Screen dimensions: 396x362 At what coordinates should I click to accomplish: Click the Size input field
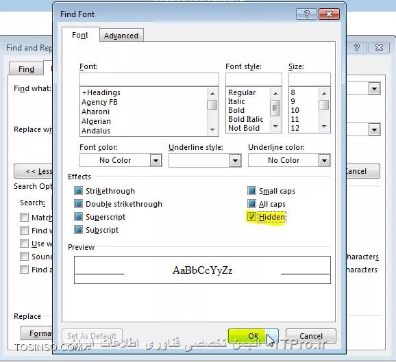310,79
